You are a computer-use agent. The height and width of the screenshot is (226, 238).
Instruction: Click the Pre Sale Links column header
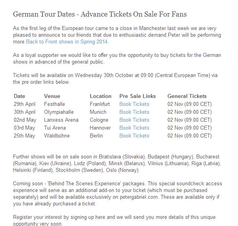point(138,96)
